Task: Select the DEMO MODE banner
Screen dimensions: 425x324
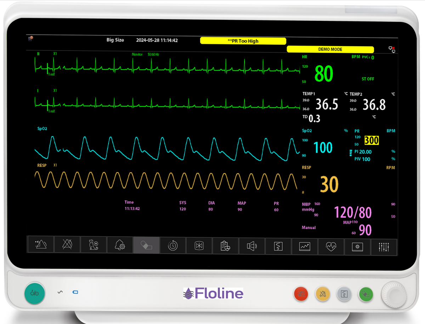Action: point(330,49)
